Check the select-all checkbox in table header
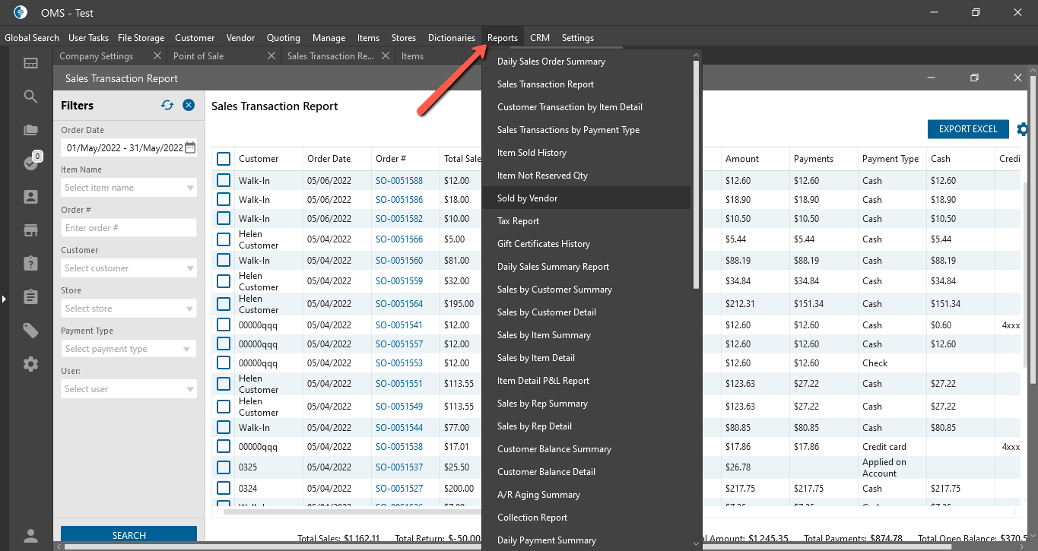This screenshot has height=551, width=1038. click(224, 159)
